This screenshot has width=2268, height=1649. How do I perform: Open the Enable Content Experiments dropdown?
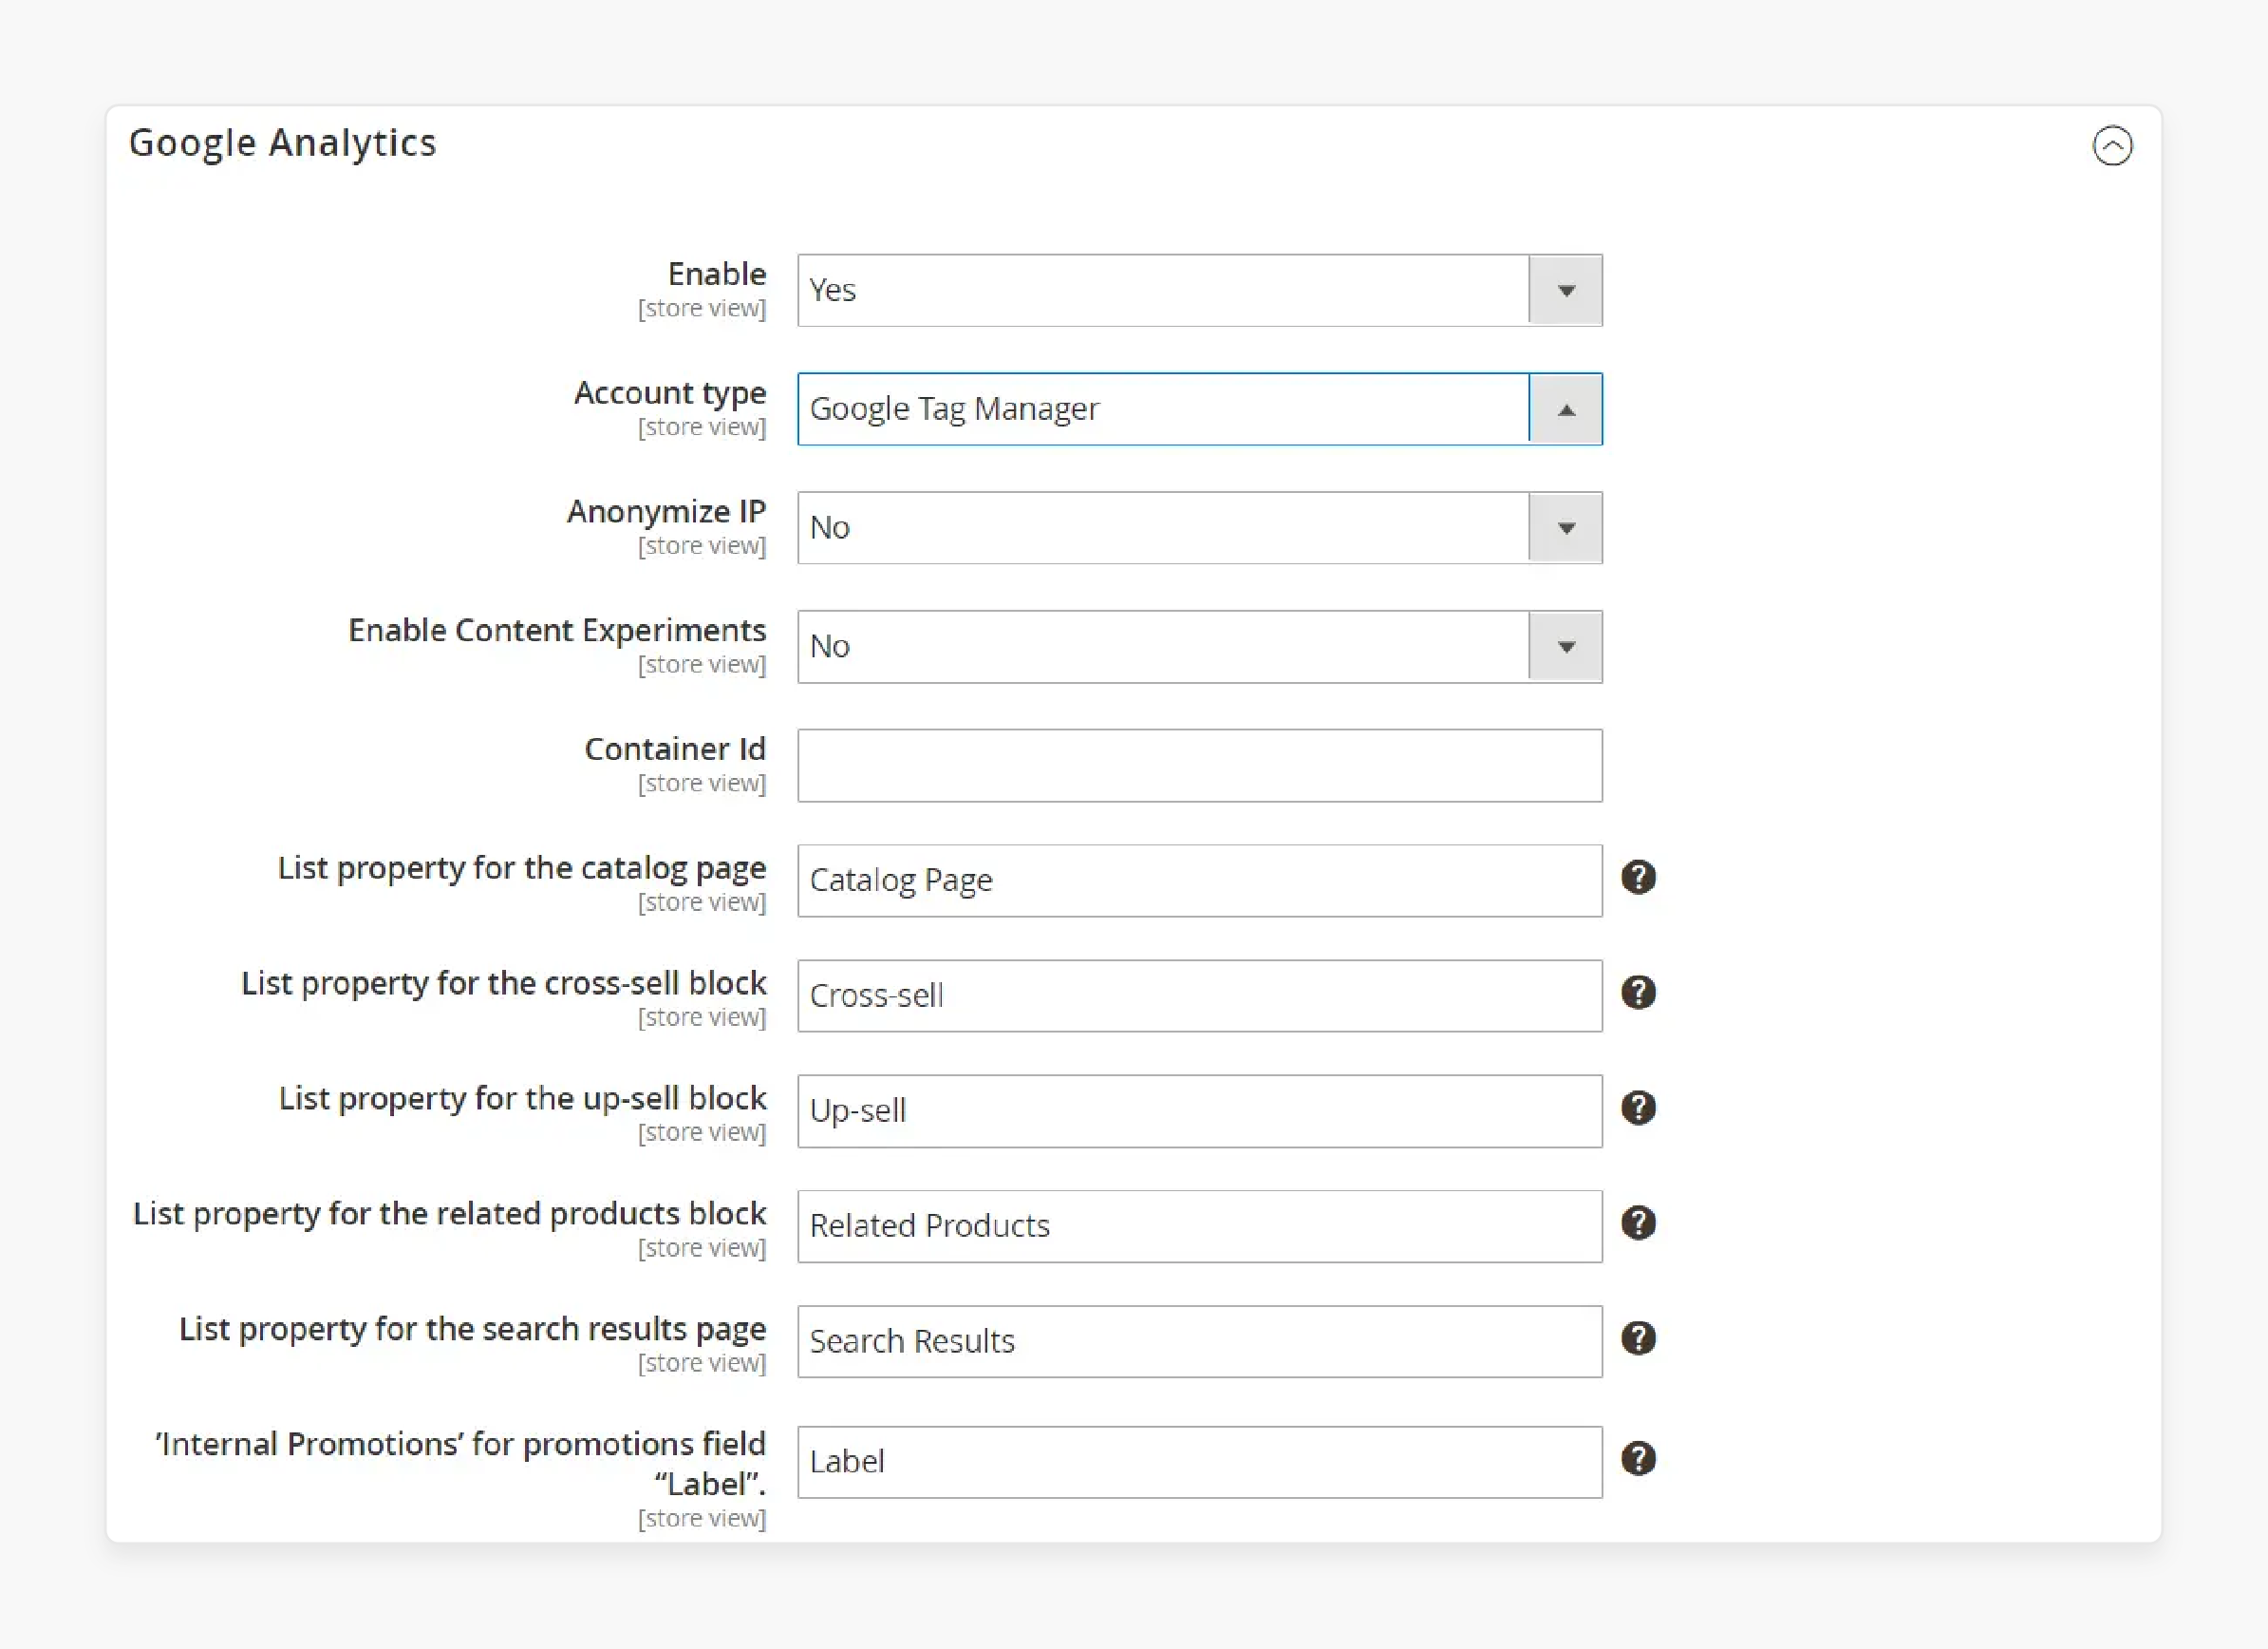pyautogui.click(x=1199, y=646)
